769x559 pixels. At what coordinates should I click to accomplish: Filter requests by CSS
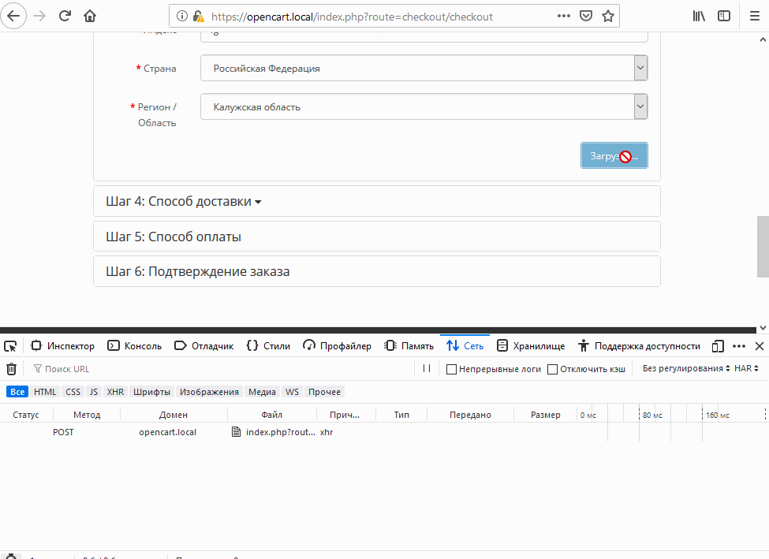[x=73, y=392]
